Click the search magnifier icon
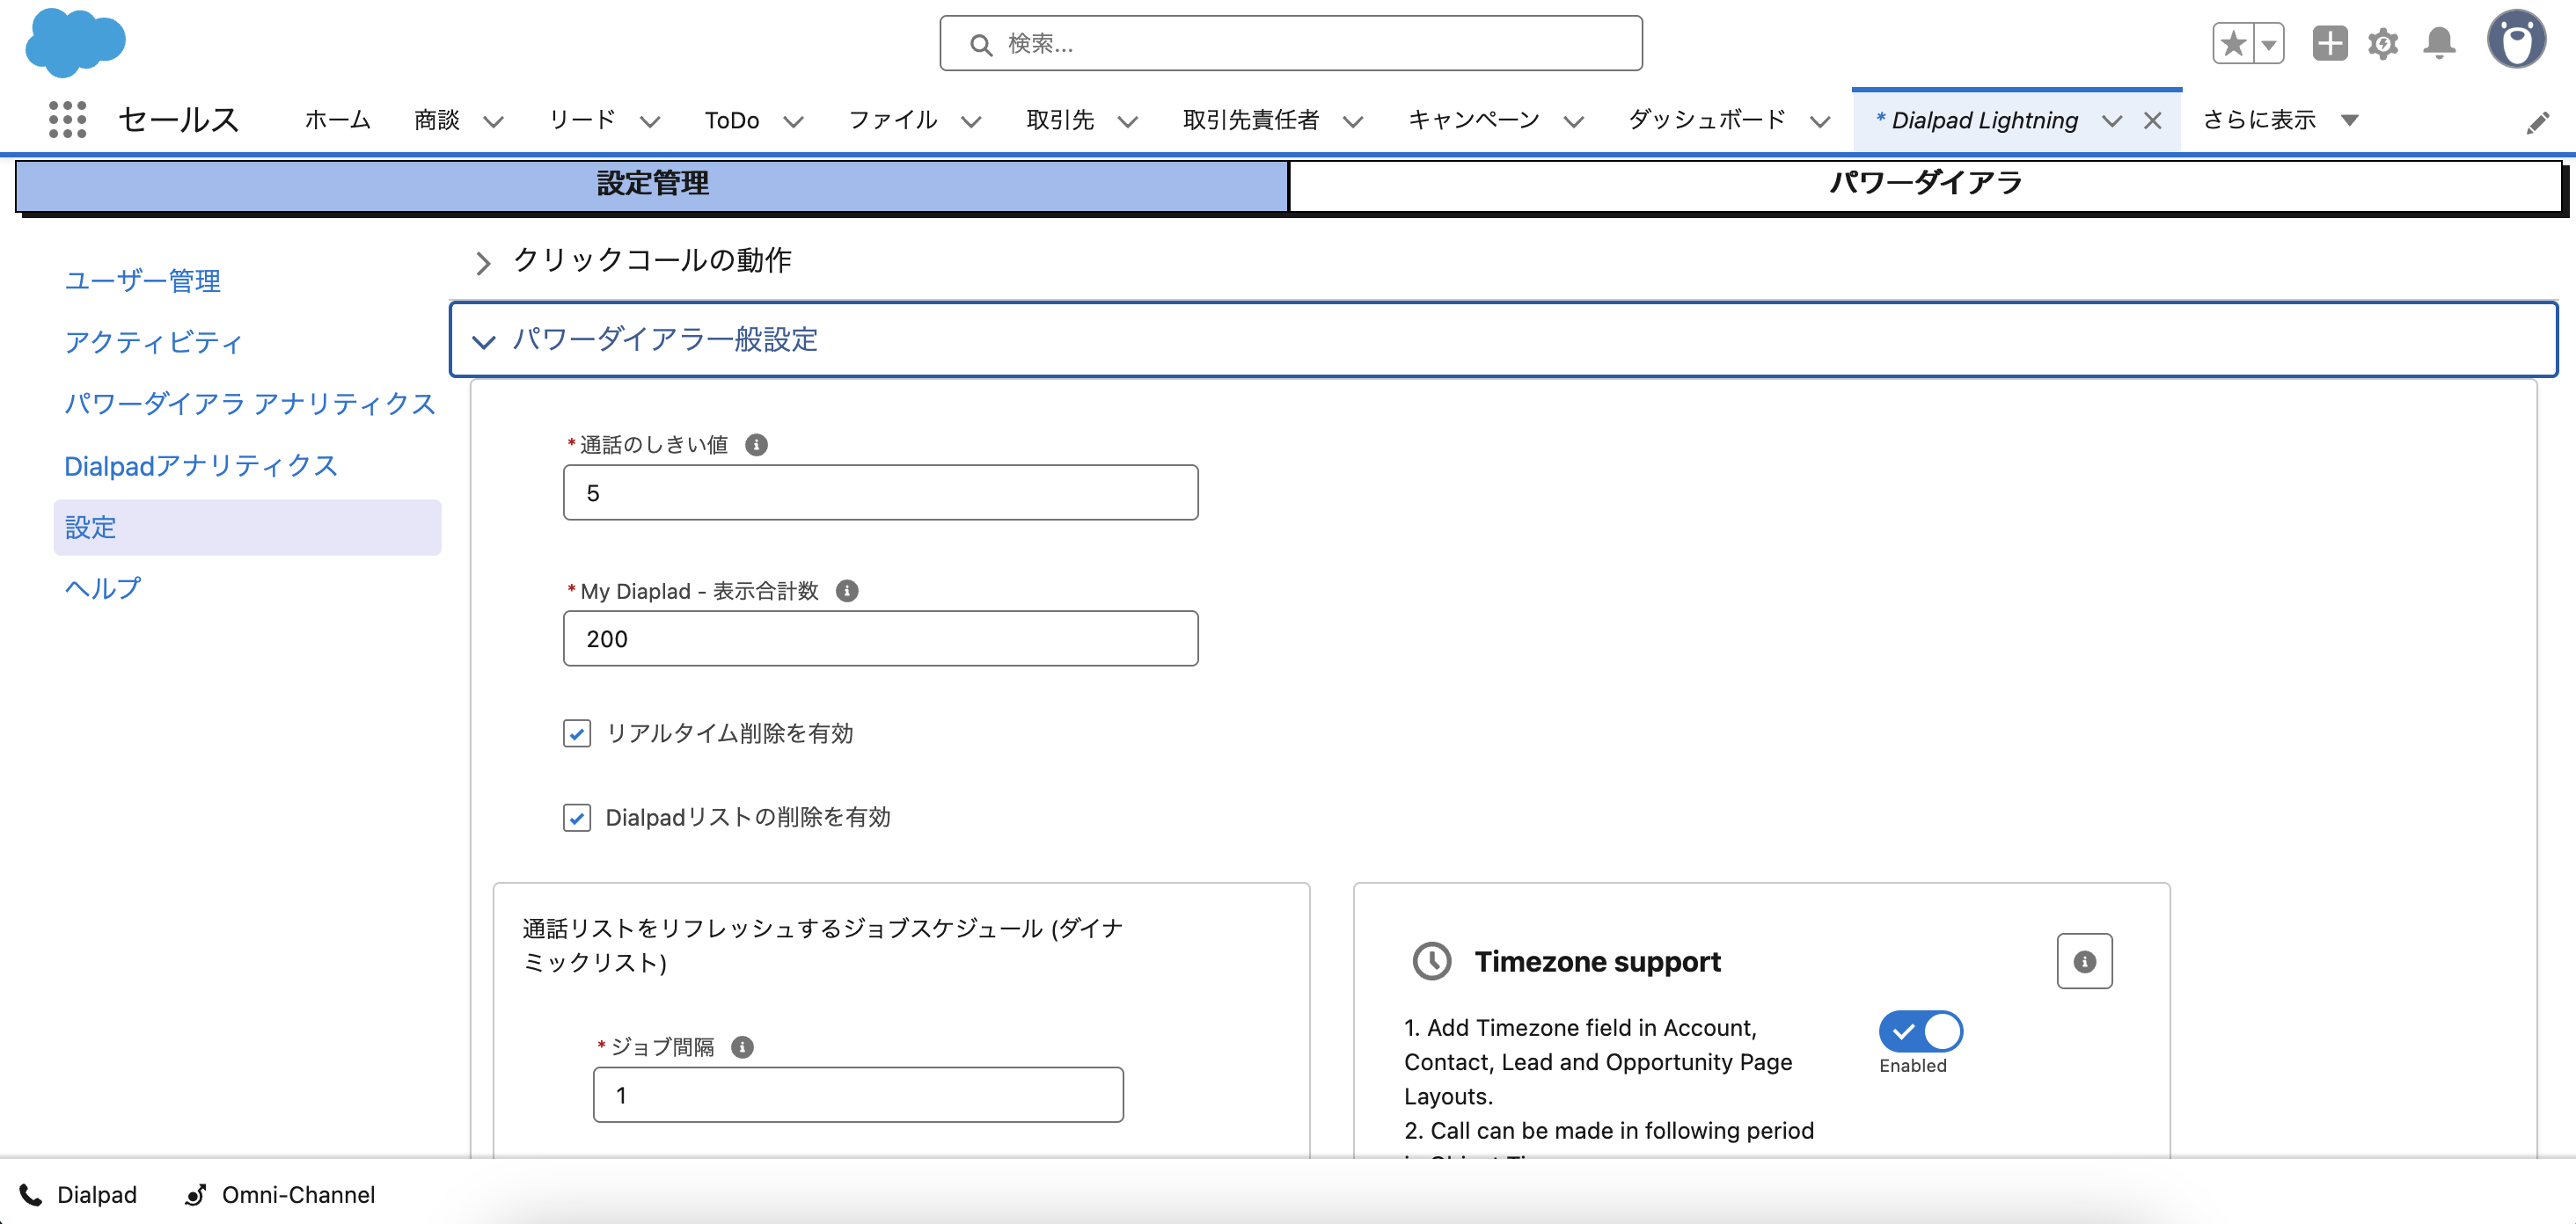Image resolution: width=2576 pixels, height=1224 pixels. (980, 45)
